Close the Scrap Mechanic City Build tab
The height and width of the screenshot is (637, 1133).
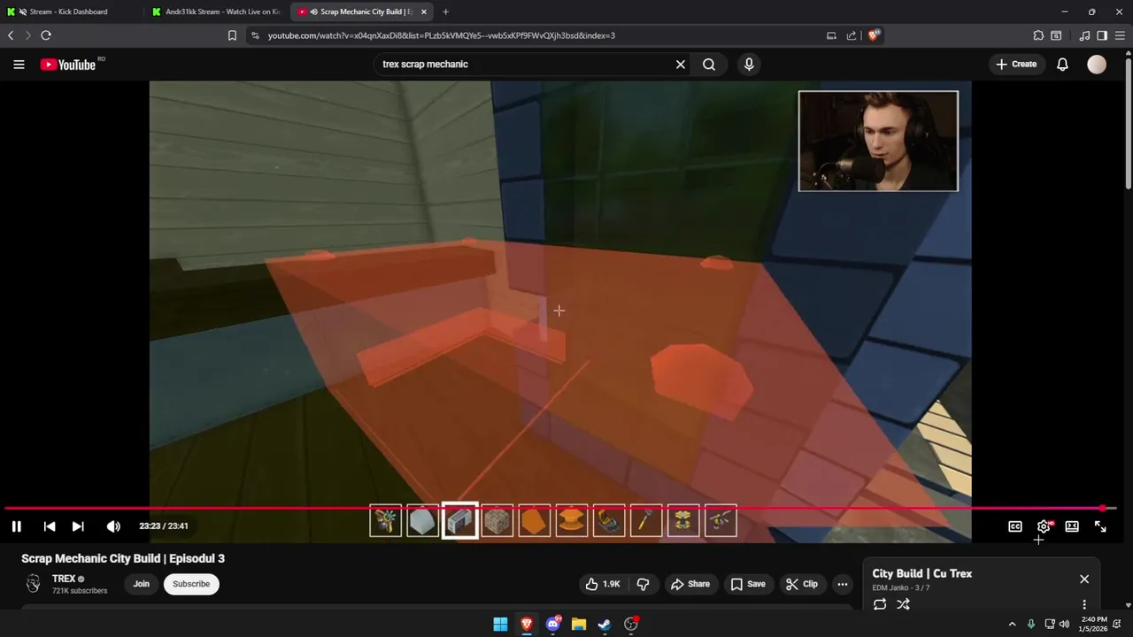click(424, 12)
